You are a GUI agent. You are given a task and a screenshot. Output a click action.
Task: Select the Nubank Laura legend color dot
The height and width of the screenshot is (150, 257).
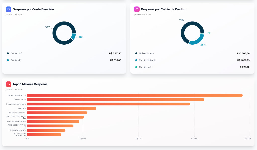tap(136, 53)
